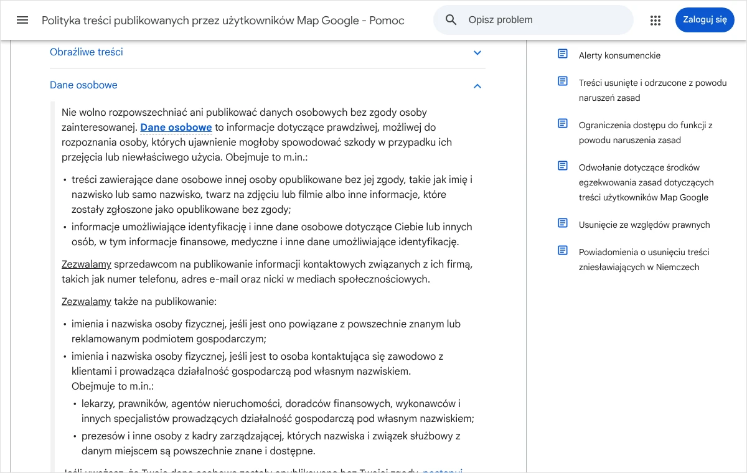The width and height of the screenshot is (747, 473).
Task: Click the Zaloguj się button
Action: point(705,20)
